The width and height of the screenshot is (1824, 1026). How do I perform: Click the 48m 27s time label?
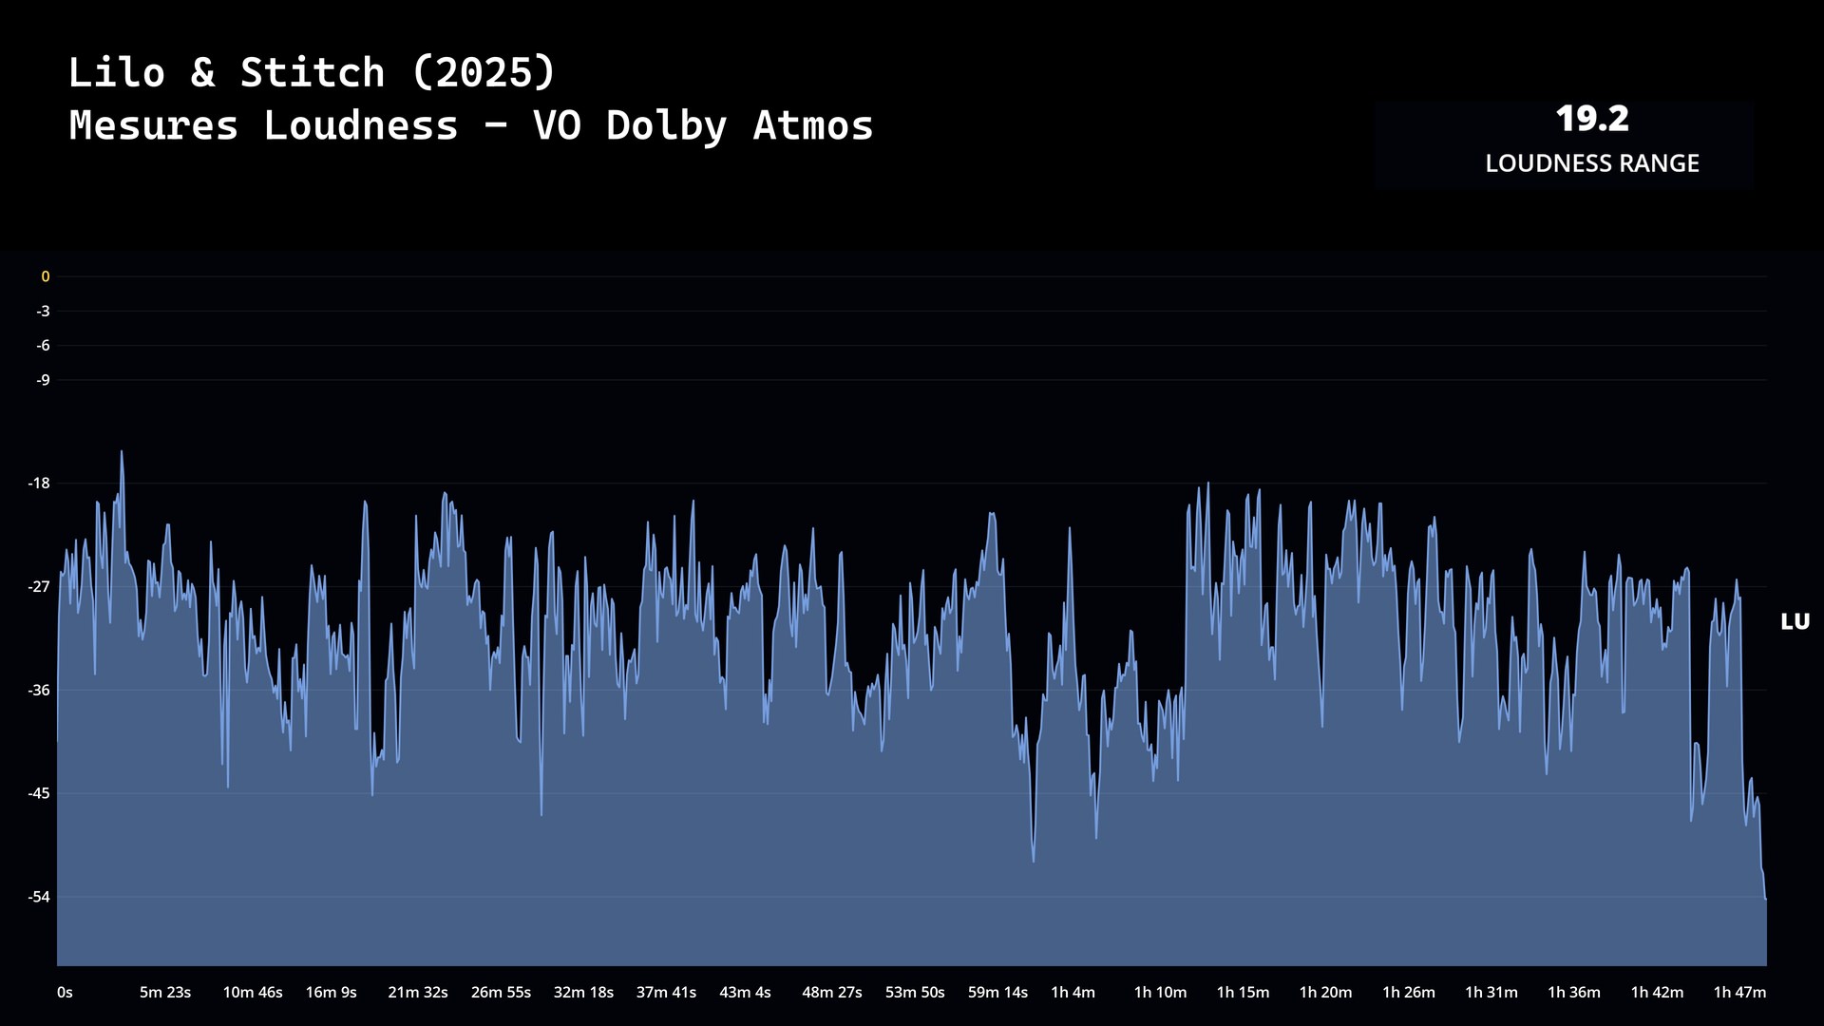[832, 993]
